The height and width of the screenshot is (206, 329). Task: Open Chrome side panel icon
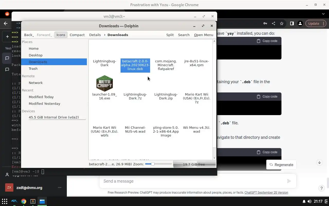click(x=292, y=23)
